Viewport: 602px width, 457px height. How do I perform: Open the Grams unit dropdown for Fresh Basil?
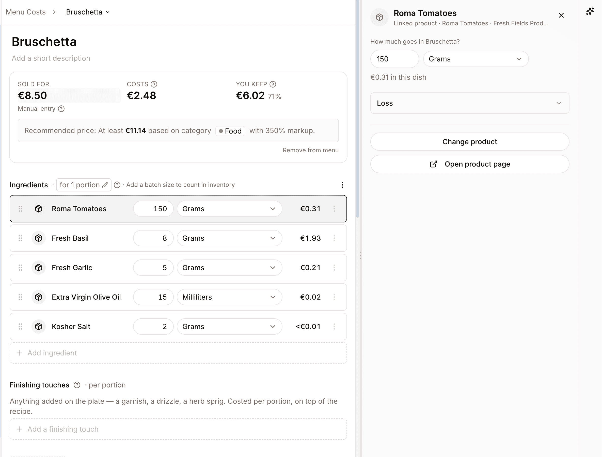229,238
